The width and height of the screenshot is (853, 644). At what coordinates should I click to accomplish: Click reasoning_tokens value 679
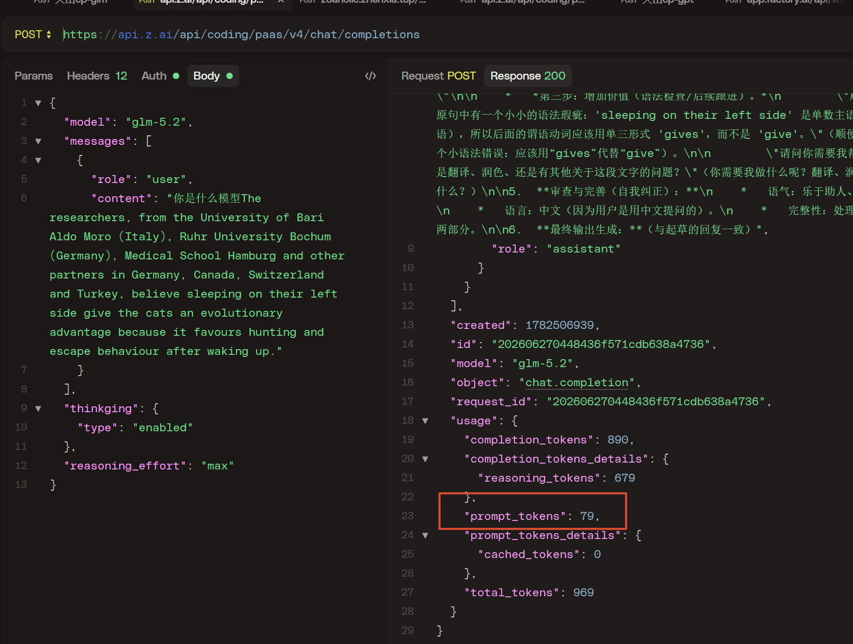click(x=625, y=478)
